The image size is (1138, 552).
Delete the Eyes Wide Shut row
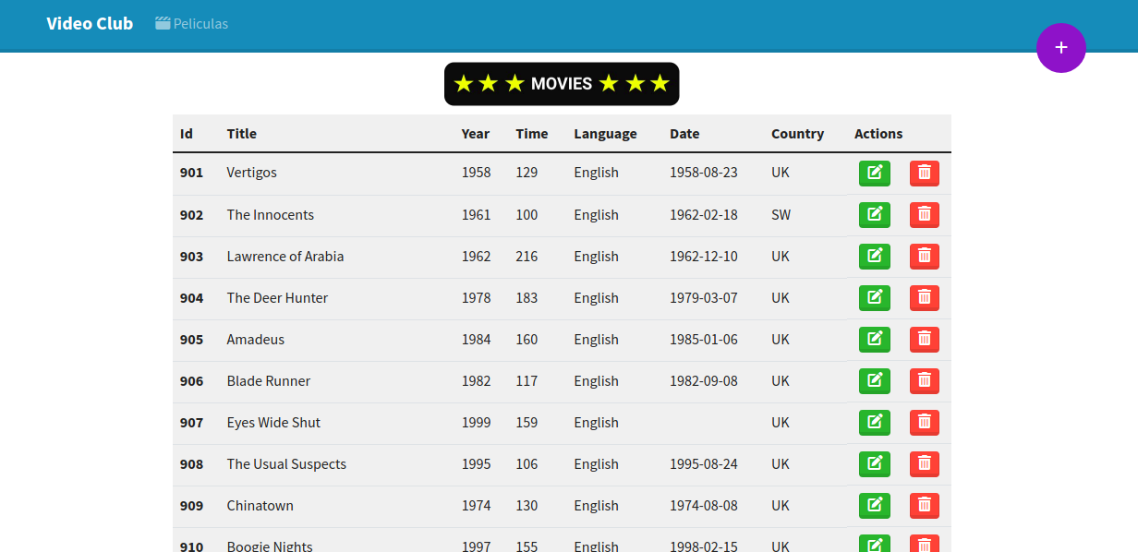925,423
